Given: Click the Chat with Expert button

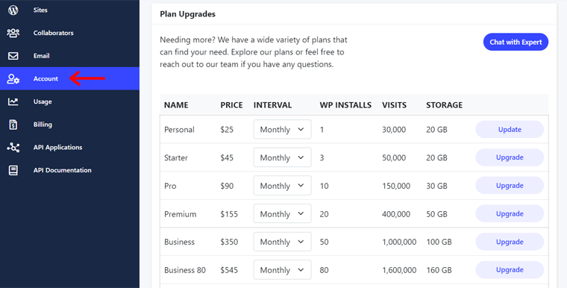Looking at the screenshot, I should pos(516,42).
